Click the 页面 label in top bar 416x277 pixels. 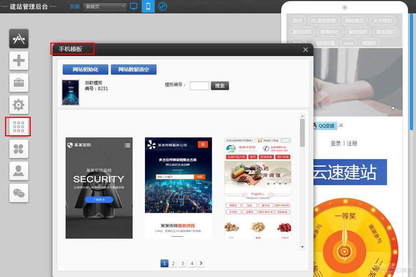coord(74,6)
